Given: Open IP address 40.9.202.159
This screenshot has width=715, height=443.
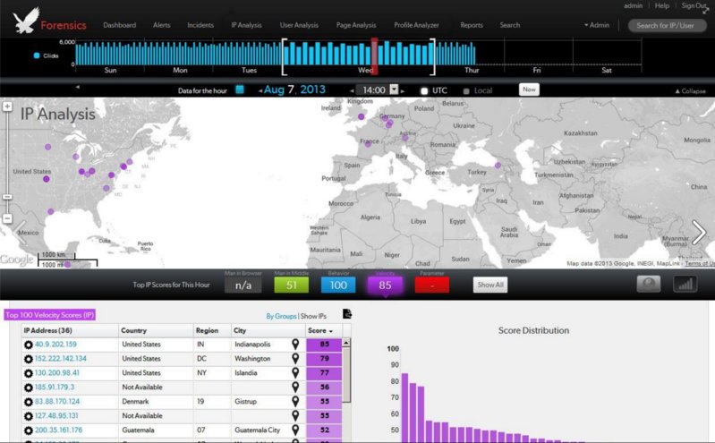Looking at the screenshot, I should 55,344.
